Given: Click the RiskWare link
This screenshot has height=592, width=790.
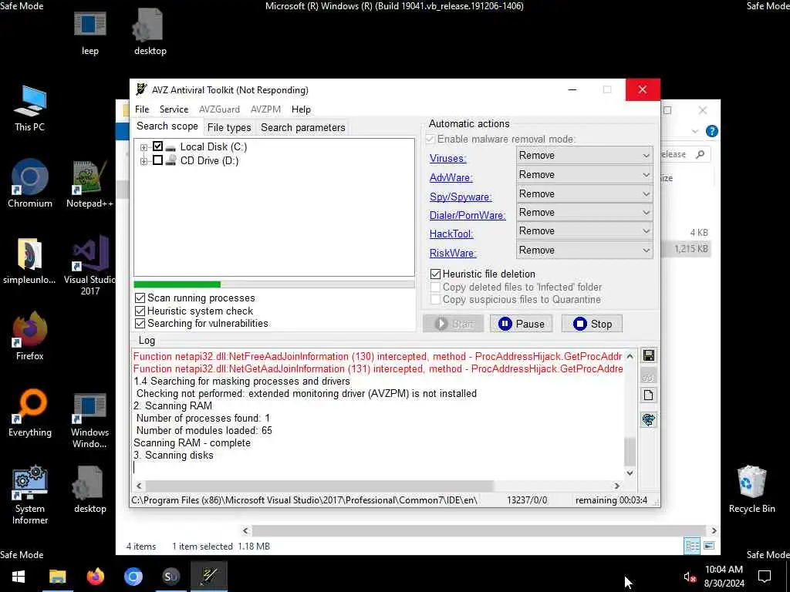Looking at the screenshot, I should pos(453,253).
